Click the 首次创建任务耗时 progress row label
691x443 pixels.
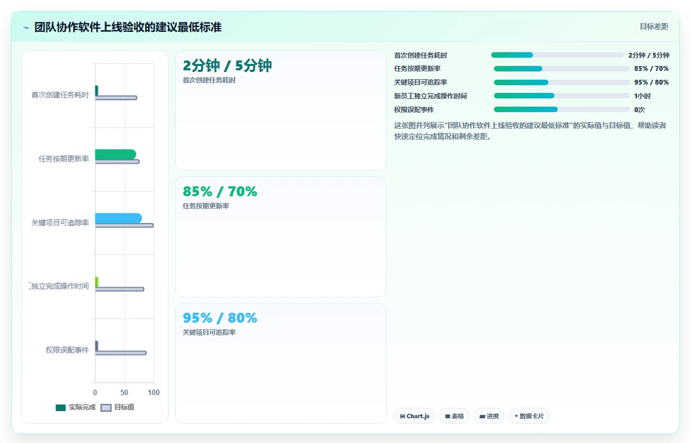421,56
